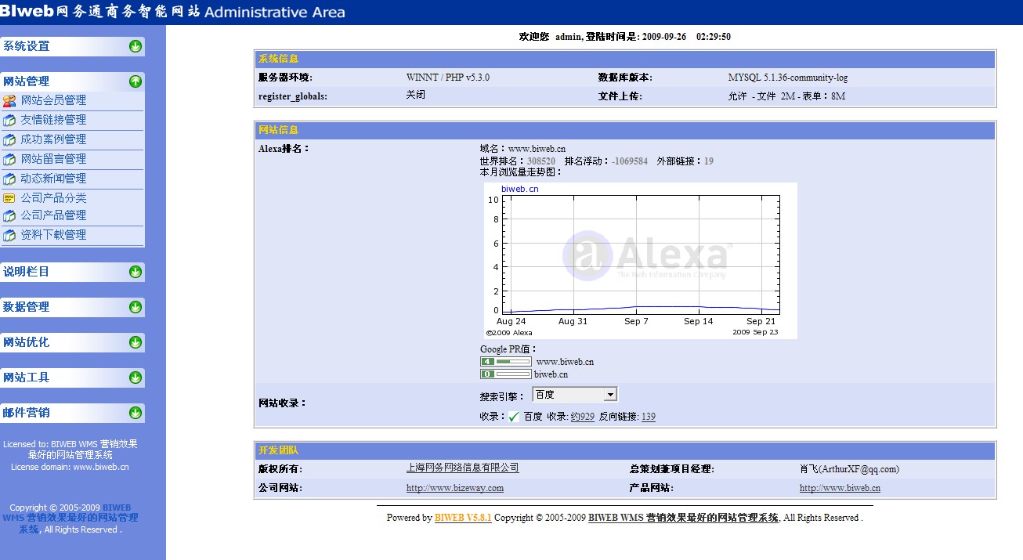Click the Alexa traffic trend chart
Image resolution: width=1023 pixels, height=560 pixels.
click(640, 261)
